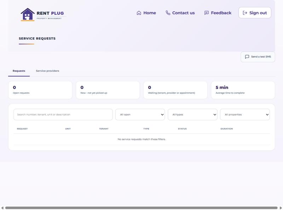The width and height of the screenshot is (283, 210).
Task: Open the Feedback link
Action: click(x=218, y=13)
